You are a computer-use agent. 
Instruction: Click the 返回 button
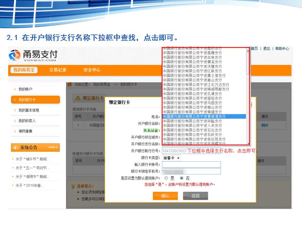tap(195, 196)
